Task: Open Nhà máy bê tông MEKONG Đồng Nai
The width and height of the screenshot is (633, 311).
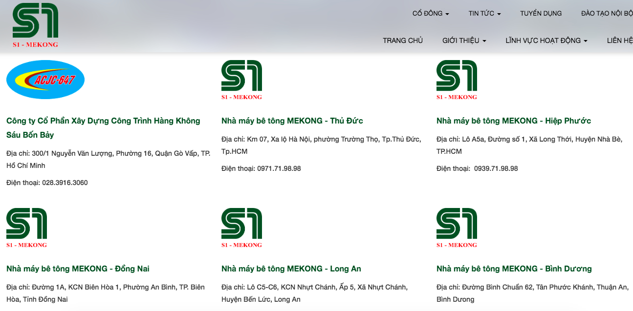Action: [x=78, y=269]
